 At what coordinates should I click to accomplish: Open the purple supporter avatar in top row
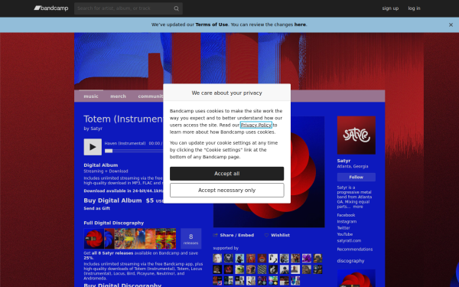307,259
